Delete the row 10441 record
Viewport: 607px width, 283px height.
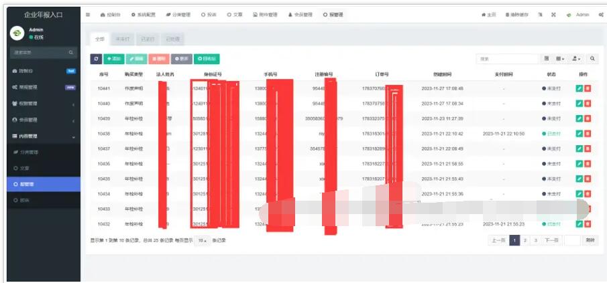click(588, 88)
